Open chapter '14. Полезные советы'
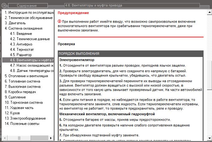Image resolution: width=212 pixels, height=142 pixels. pos(22,124)
